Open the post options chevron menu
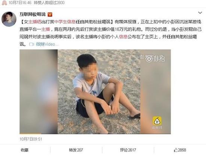Viewport: 206px width, 156px height. (200, 13)
